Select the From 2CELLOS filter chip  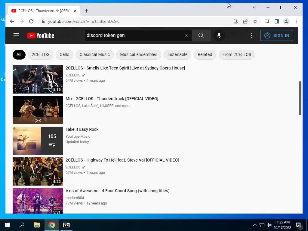pos(237,55)
